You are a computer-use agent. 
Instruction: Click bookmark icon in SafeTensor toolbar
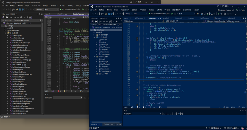(225, 14)
